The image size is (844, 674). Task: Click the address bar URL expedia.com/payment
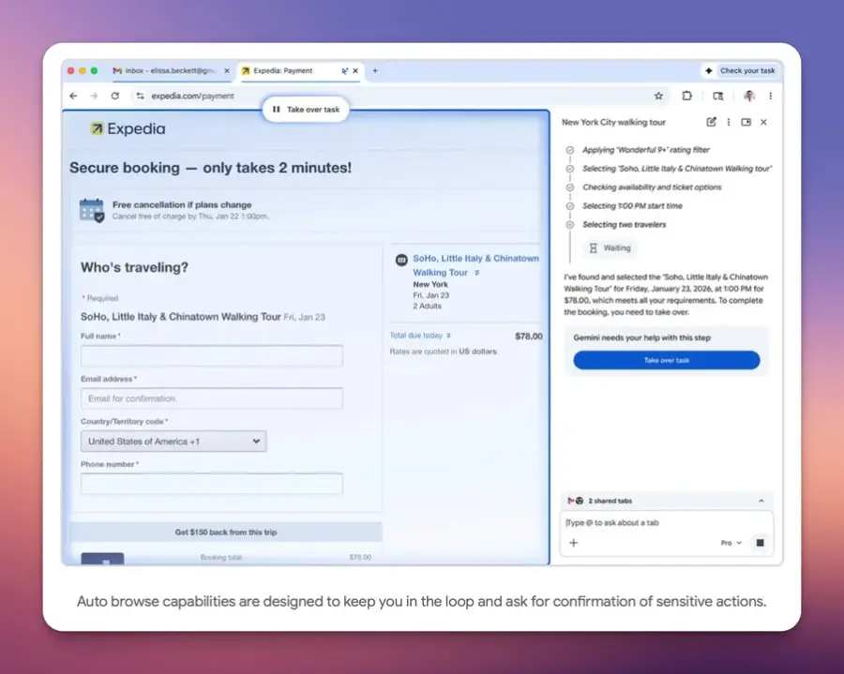[192, 96]
